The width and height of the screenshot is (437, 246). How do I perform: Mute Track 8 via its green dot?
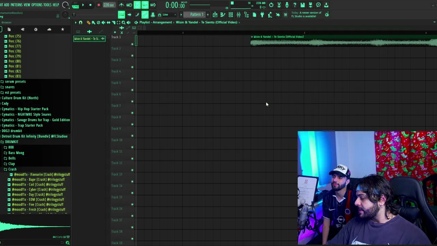coord(132,124)
